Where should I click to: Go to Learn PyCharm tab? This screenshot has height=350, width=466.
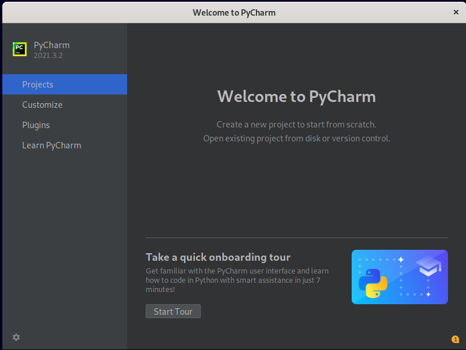coord(65,145)
